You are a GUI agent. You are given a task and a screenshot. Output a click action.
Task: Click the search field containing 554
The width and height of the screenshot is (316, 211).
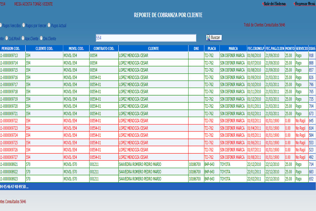pos(146,38)
